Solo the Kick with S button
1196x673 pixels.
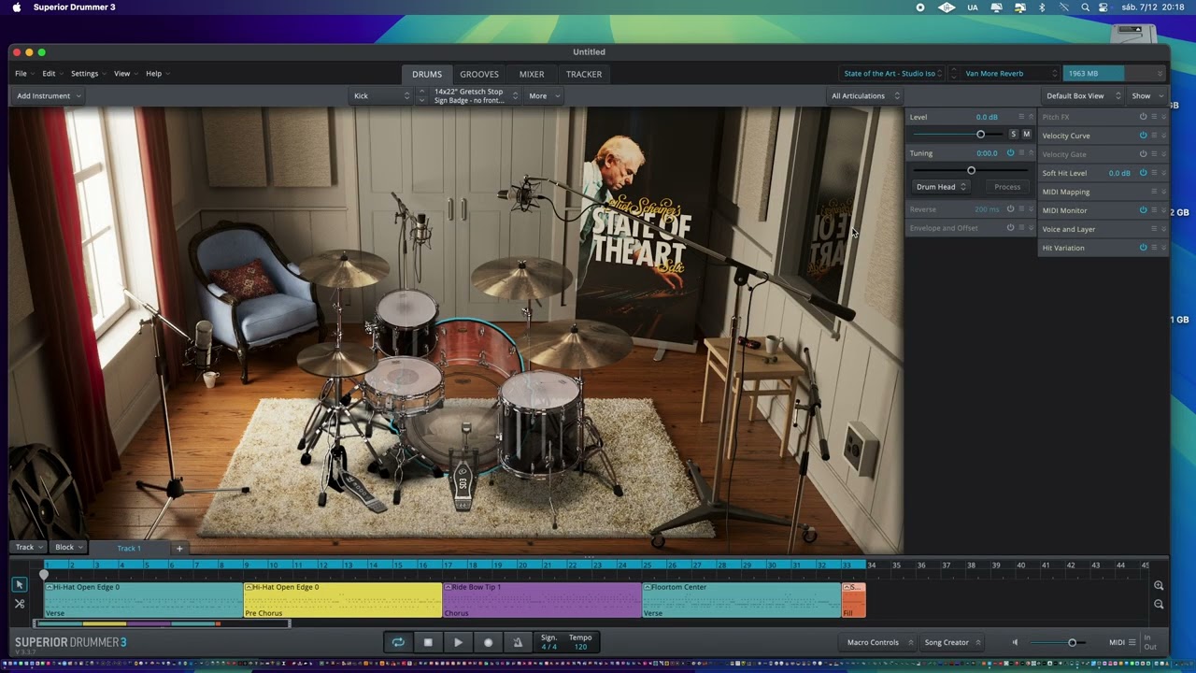(x=1013, y=135)
